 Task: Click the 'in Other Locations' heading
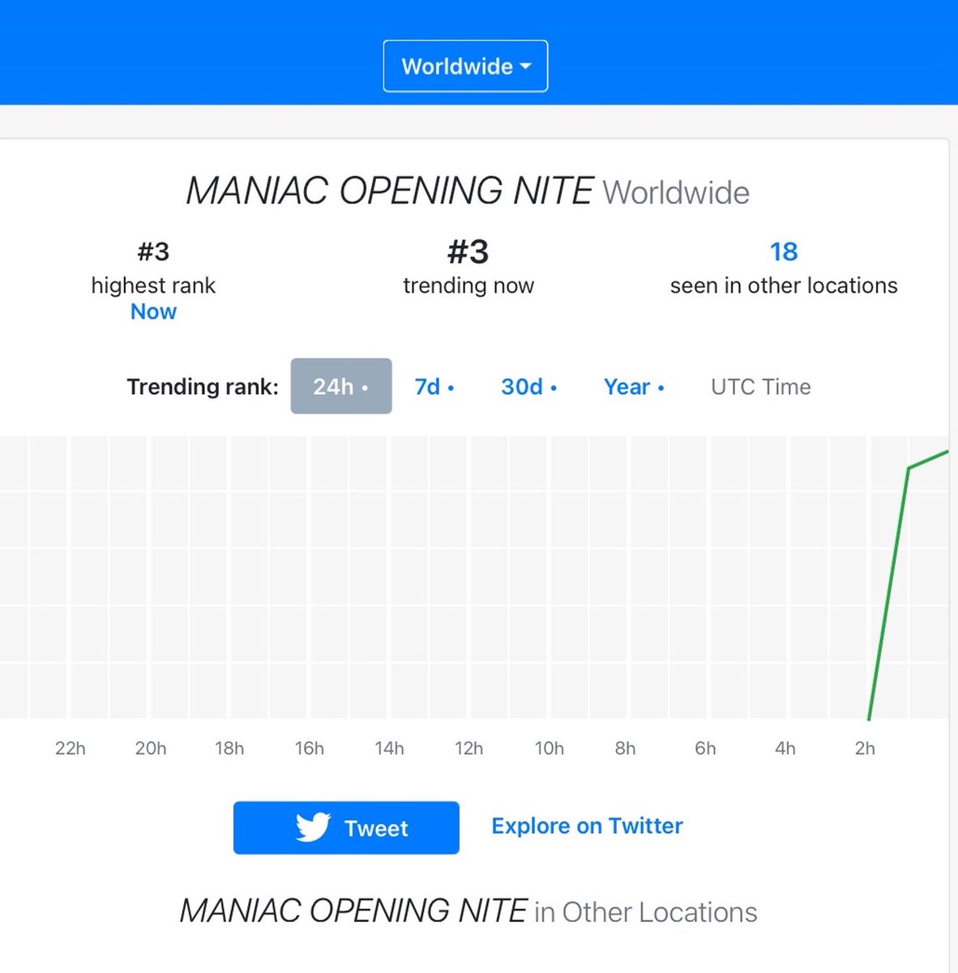(x=646, y=912)
